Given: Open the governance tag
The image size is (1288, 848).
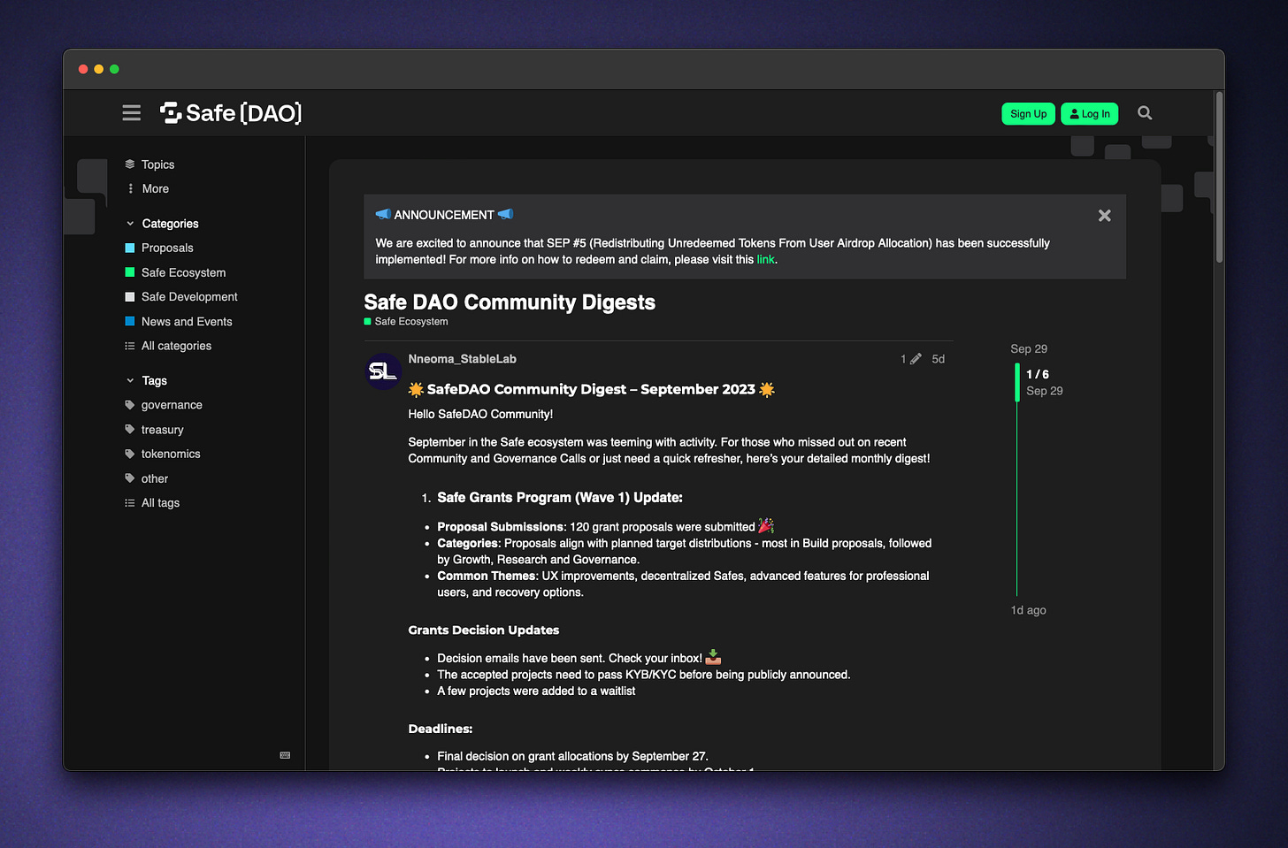Looking at the screenshot, I should point(172,405).
